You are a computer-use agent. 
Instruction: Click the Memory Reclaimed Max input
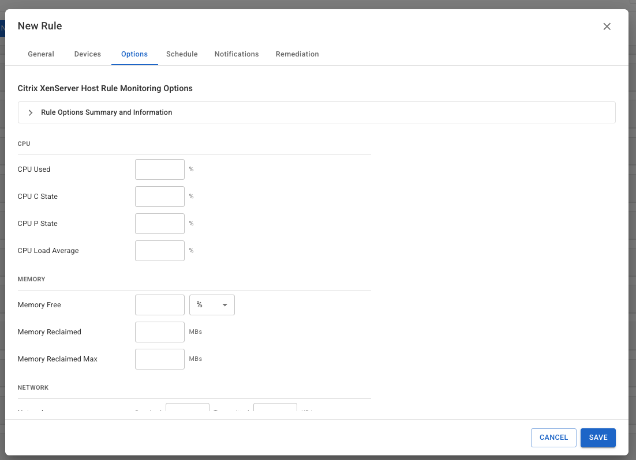coord(160,359)
